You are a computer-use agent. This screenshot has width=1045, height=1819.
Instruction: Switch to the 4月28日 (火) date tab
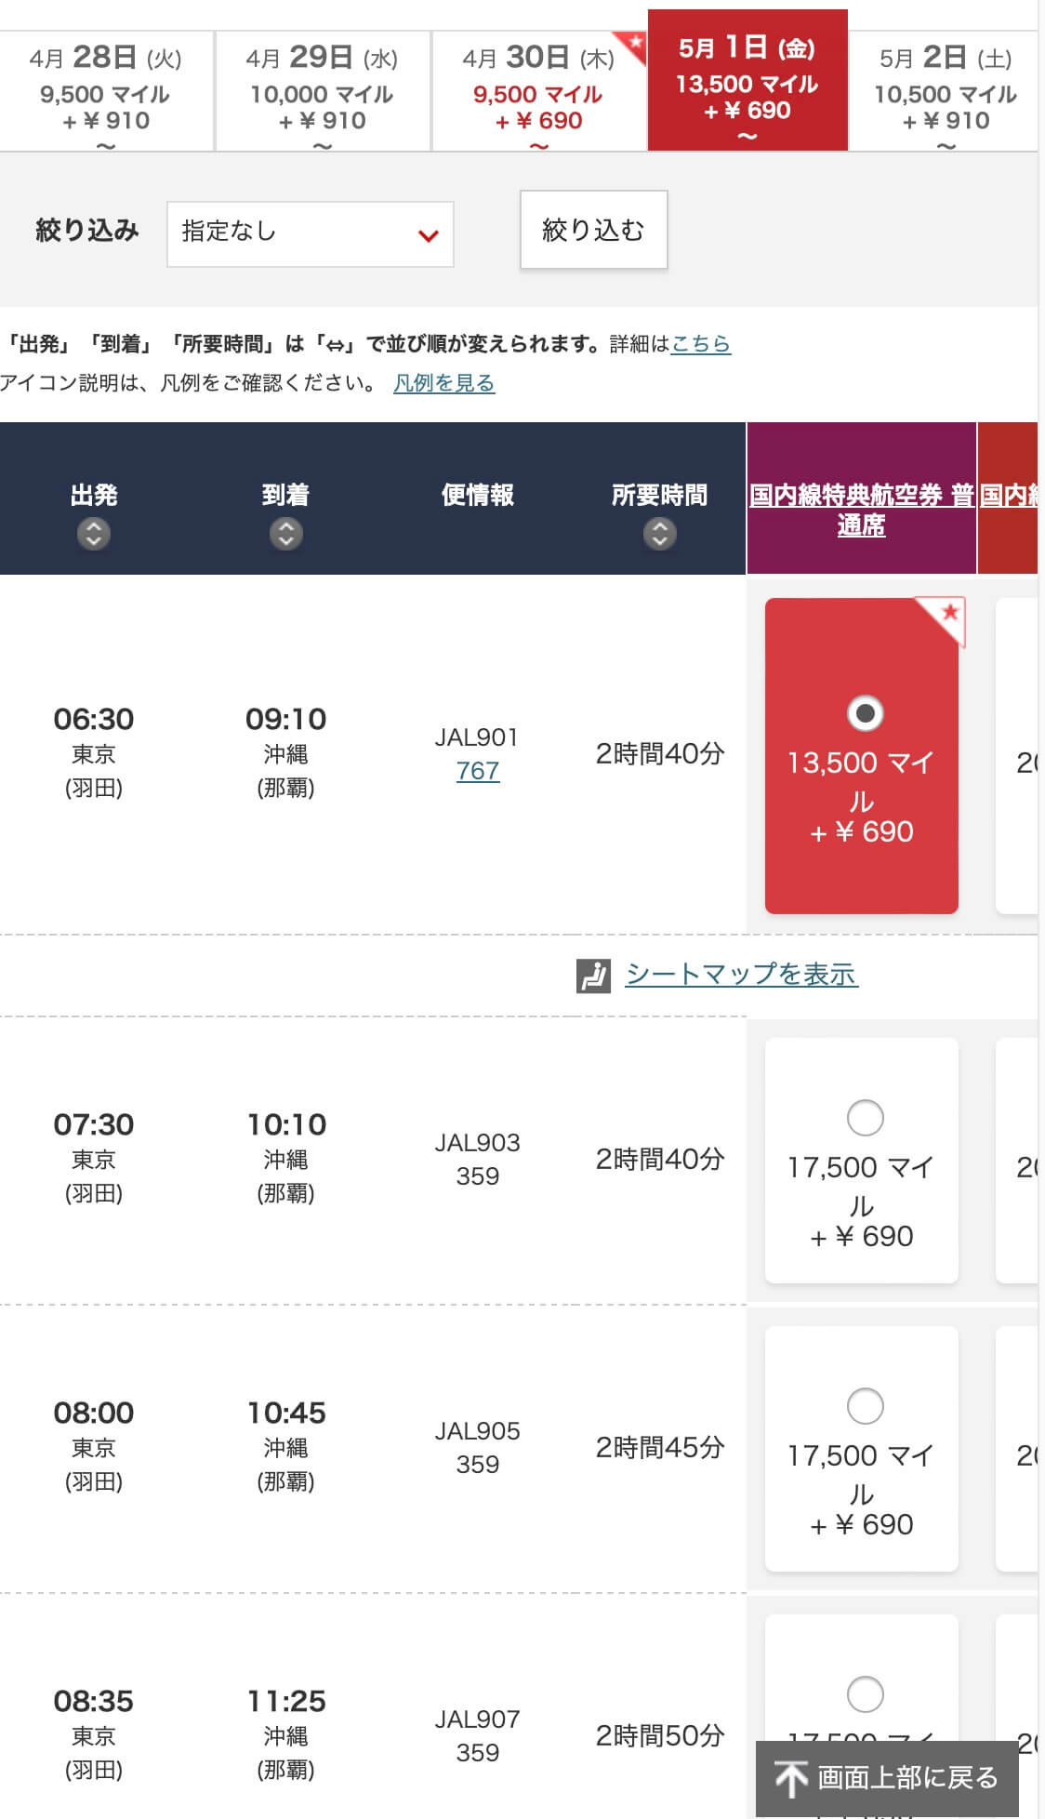[x=106, y=90]
